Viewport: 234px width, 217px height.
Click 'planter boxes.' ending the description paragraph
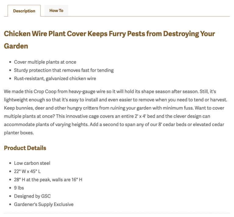(18, 133)
